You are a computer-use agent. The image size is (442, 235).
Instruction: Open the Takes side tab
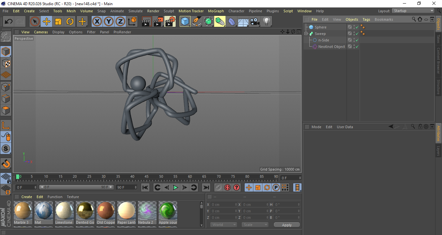[x=438, y=39]
